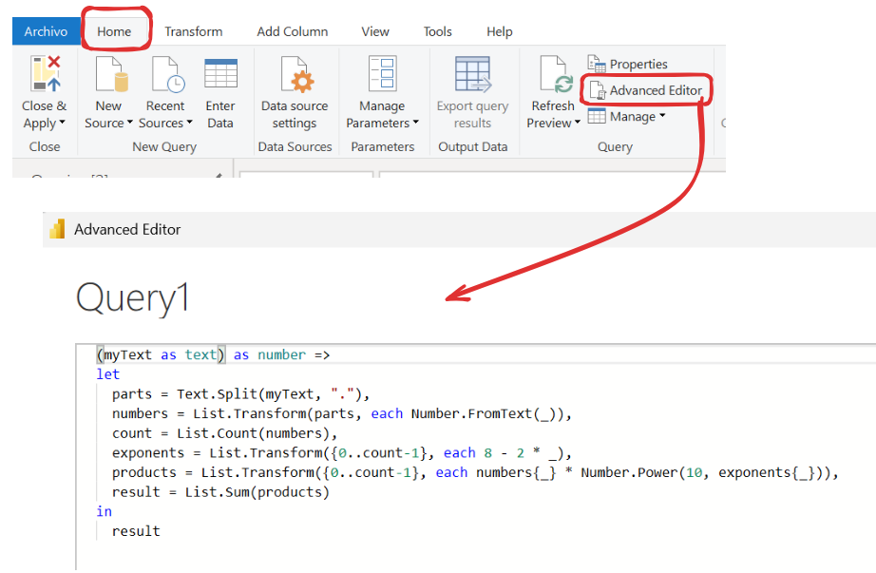Viewport: 876px width, 573px height.
Task: Click the Query1 heading text
Action: 132,298
